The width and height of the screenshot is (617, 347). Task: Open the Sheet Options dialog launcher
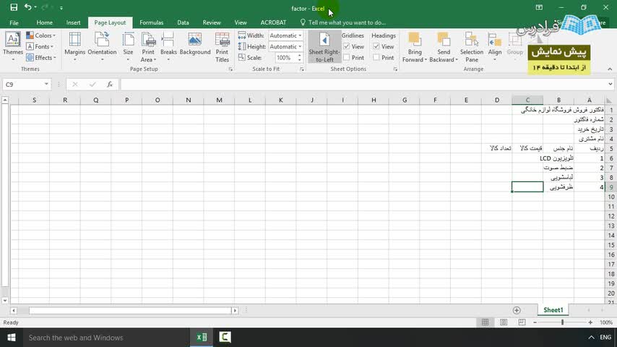395,69
